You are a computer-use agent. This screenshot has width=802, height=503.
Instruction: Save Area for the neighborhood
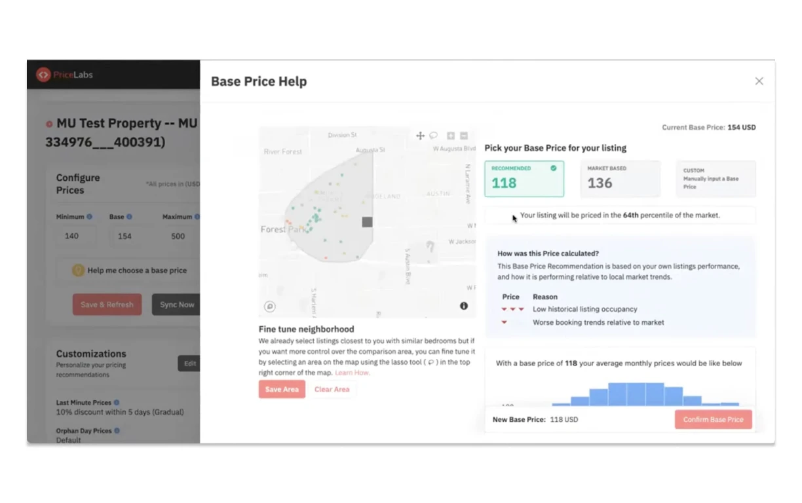click(x=282, y=389)
